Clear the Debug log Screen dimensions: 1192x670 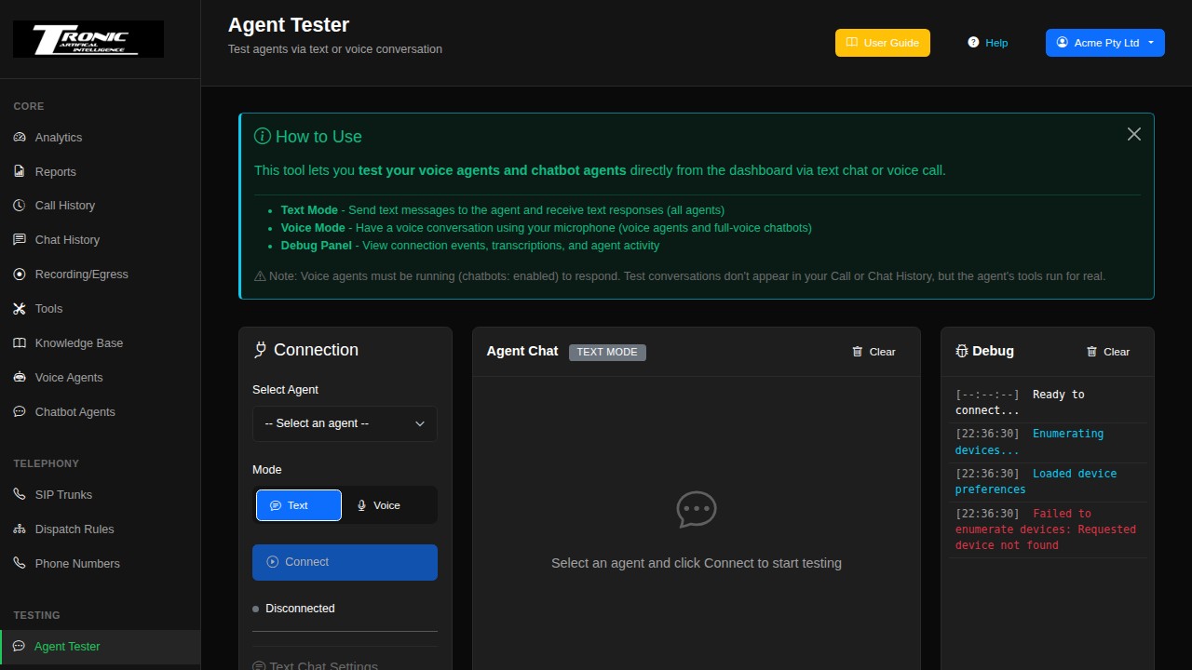1107,352
